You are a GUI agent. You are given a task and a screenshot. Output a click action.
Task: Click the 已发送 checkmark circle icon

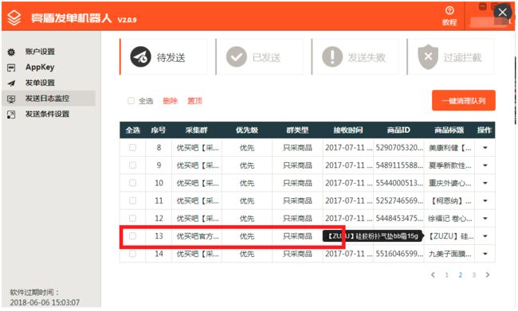point(237,56)
